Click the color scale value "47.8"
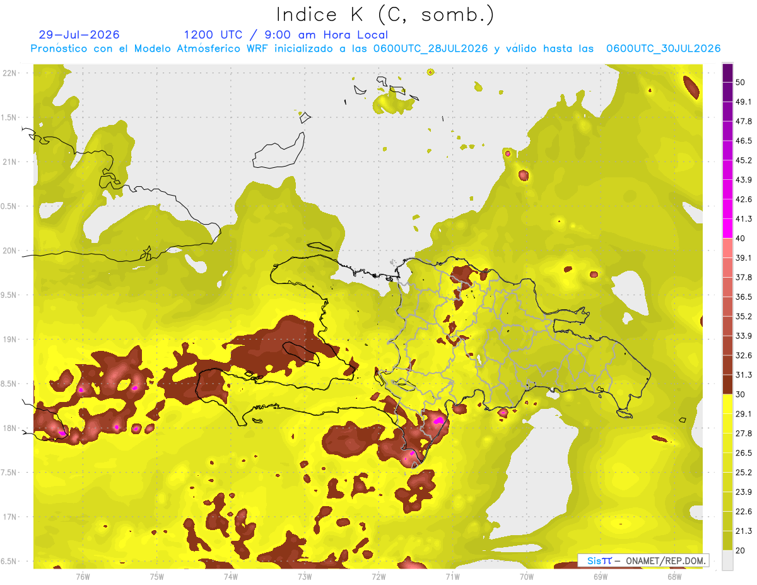 point(744,122)
